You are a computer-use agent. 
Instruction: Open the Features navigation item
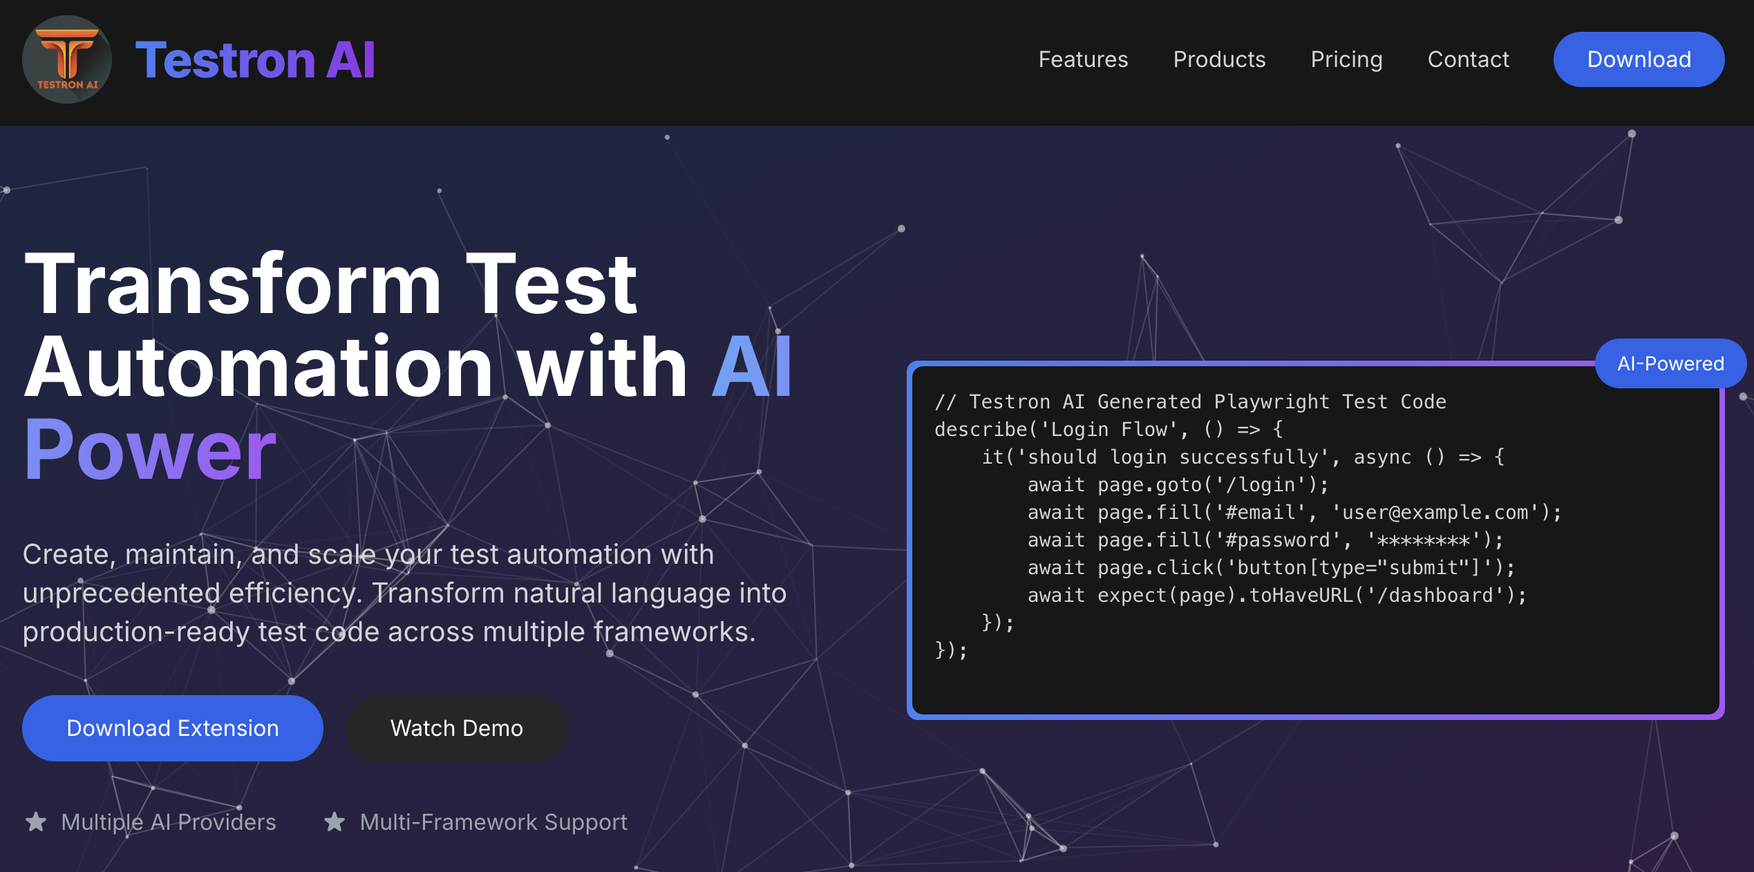(x=1082, y=59)
